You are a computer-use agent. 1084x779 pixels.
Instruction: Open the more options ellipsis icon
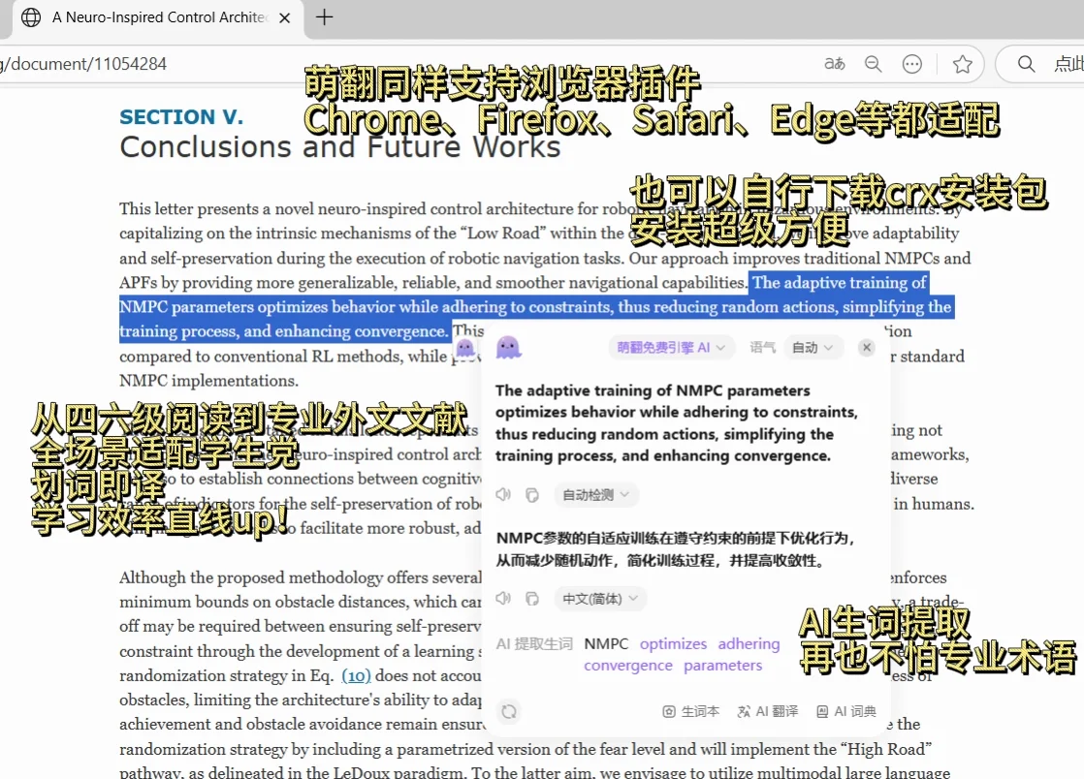pyautogui.click(x=911, y=64)
